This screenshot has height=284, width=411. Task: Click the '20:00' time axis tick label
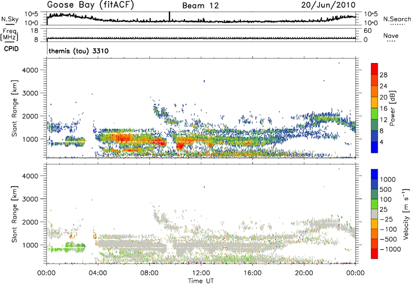tap(304, 273)
